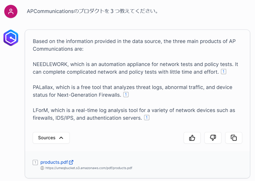This screenshot has height=181, width=255.
Task: Click citation marker 1 after NEEDLEWORK paragraph
Action: click(224, 72)
